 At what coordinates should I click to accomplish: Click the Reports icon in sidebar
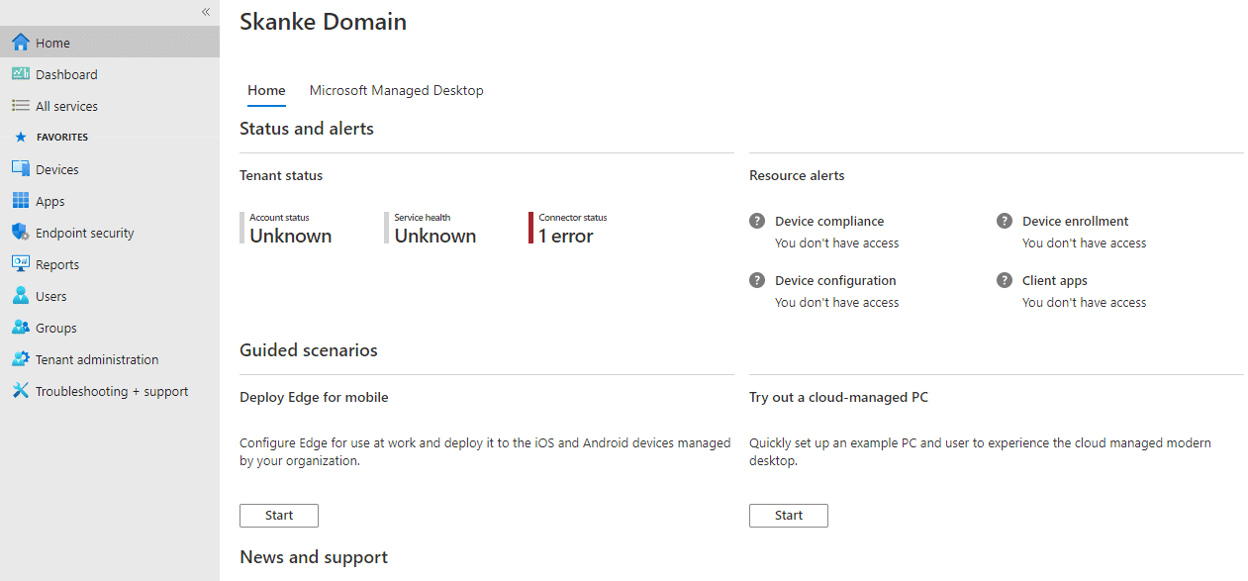pos(20,264)
